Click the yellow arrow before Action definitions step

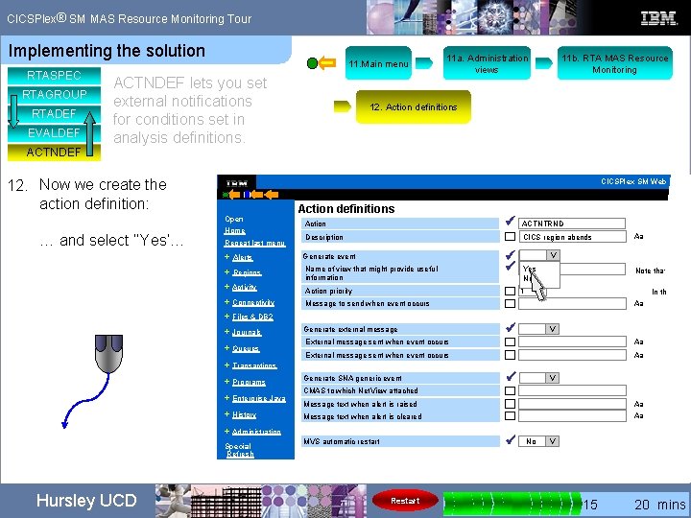tap(343, 106)
